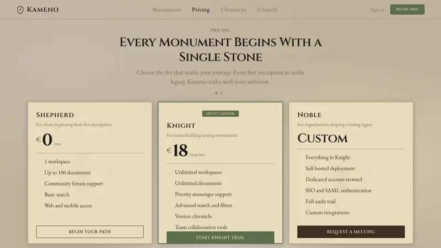This screenshot has height=248, width=441.
Task: Click the CUSTOM price heading
Action: [x=322, y=138]
